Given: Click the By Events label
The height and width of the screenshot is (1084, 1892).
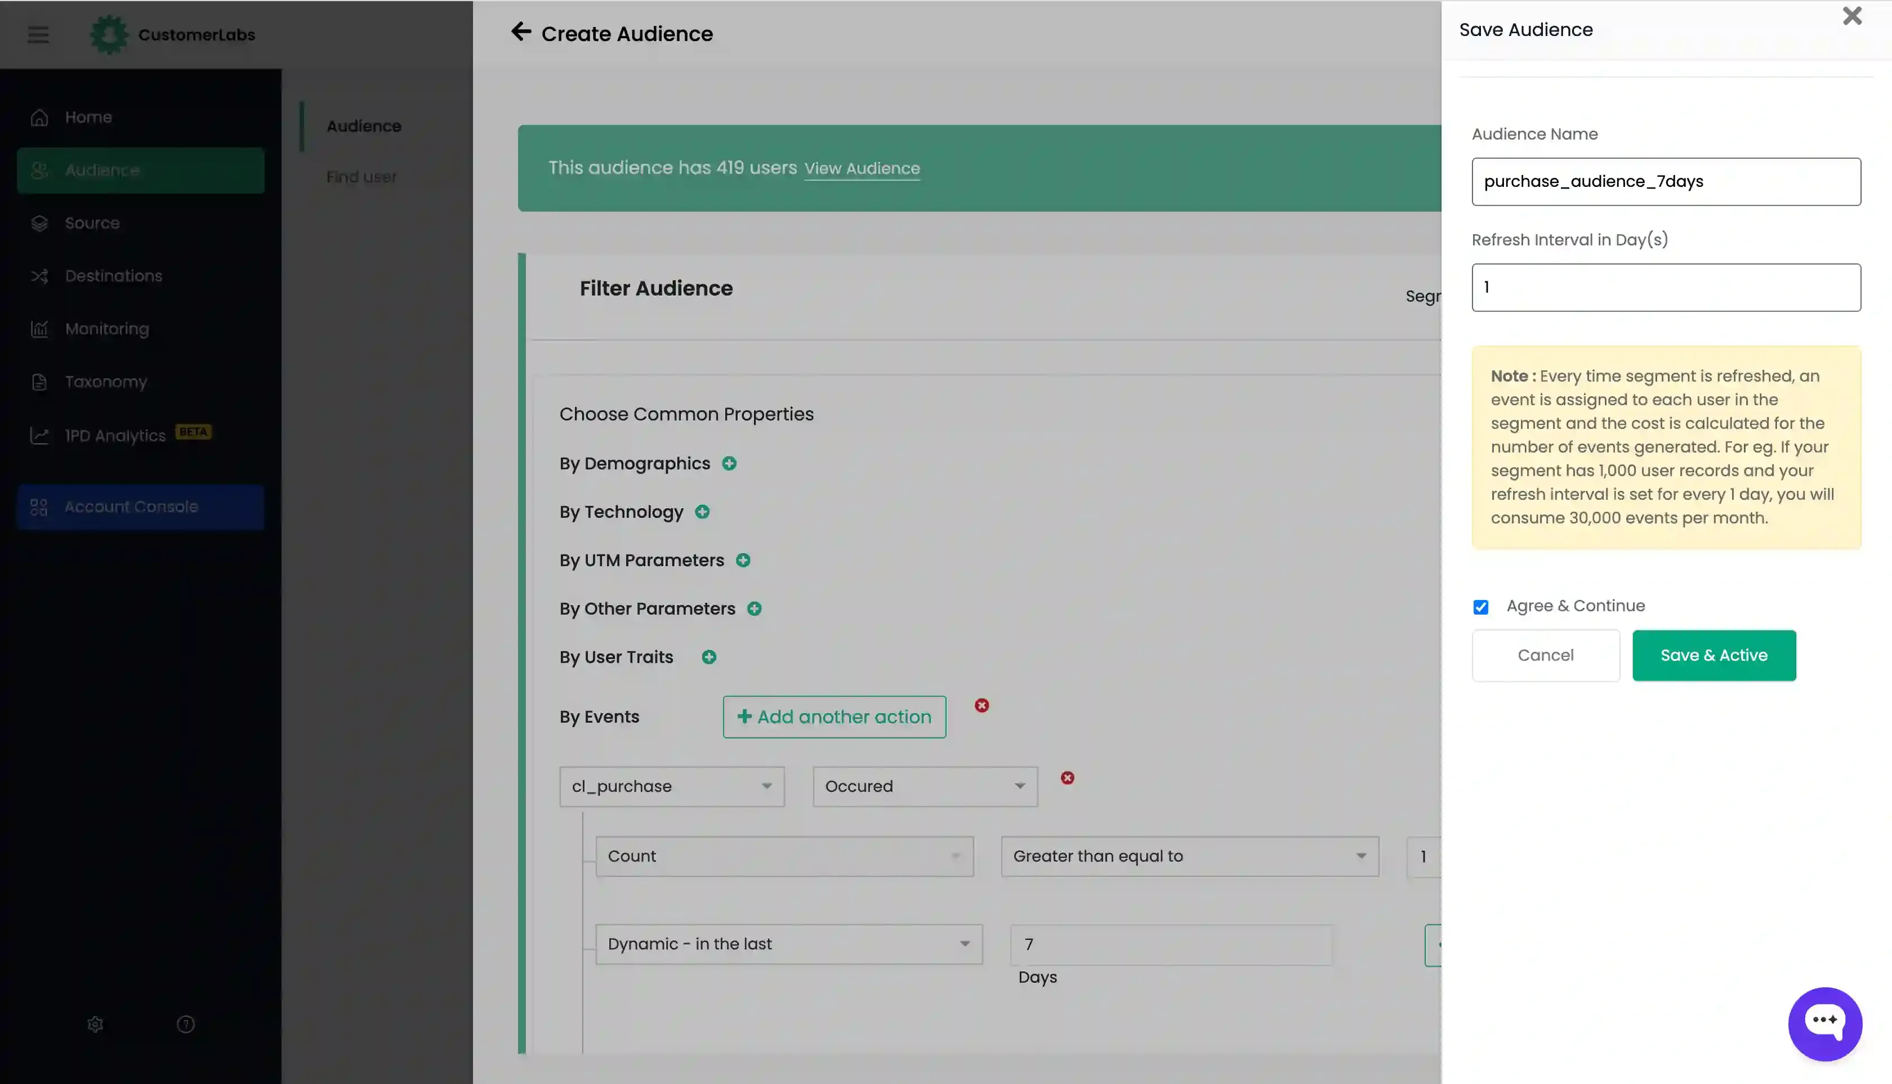Looking at the screenshot, I should [x=599, y=717].
